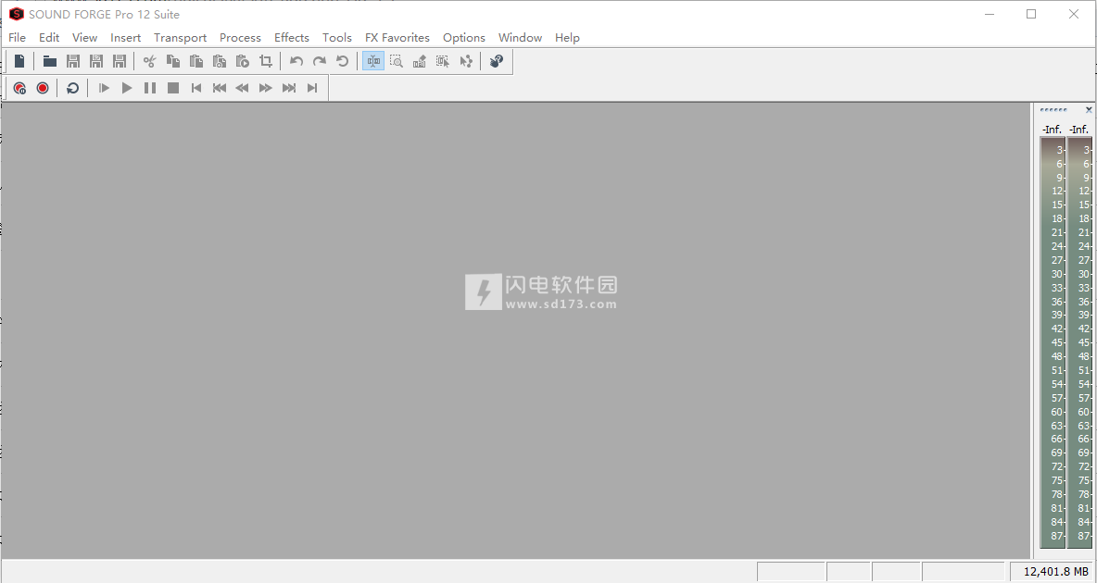Click the Cut scissors icon
This screenshot has width=1097, height=583.
coord(149,61)
